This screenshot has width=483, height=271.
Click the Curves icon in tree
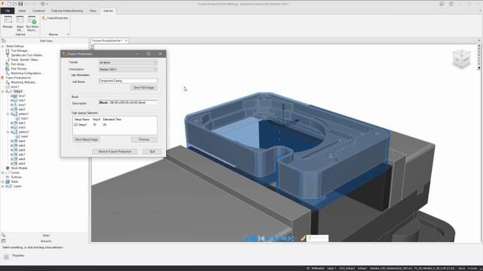8,173
